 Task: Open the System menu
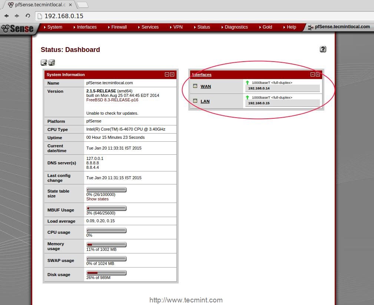point(53,27)
